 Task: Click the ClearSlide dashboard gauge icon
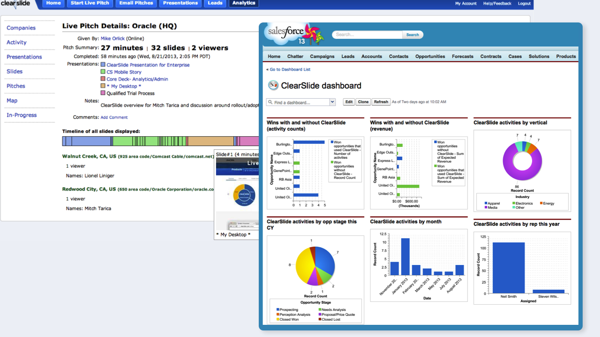pos(273,85)
